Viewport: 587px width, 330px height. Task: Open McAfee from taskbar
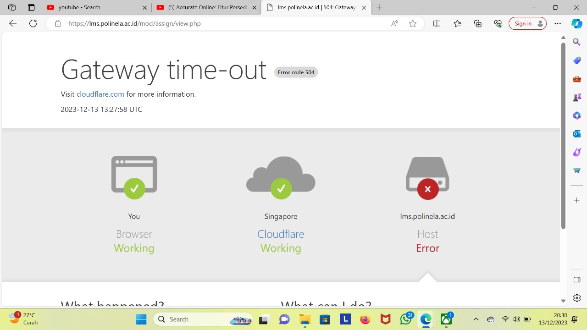click(x=385, y=319)
